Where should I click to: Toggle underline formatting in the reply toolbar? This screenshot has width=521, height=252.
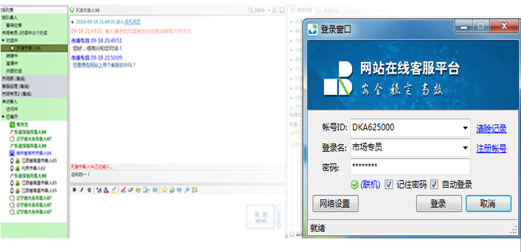click(x=89, y=190)
